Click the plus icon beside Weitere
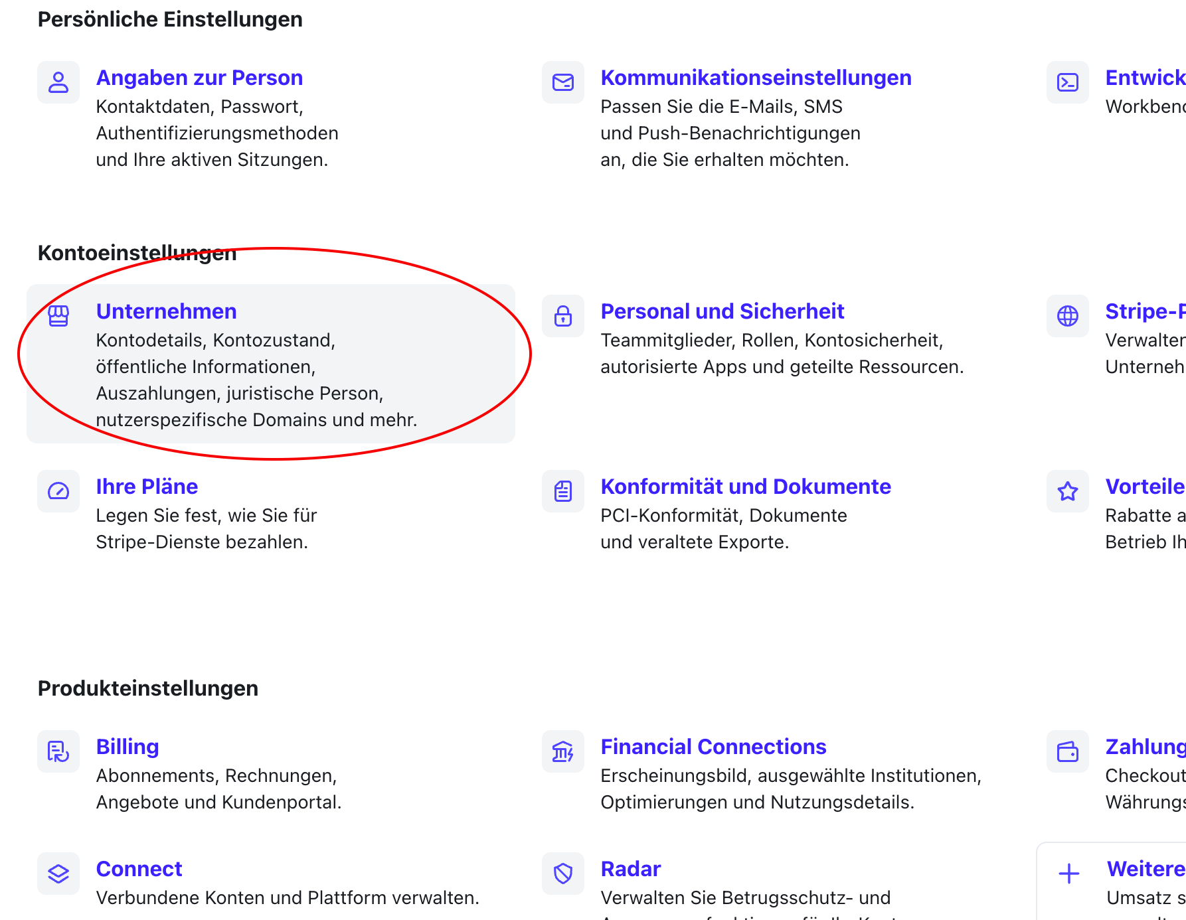The image size is (1186, 920). pos(1069,874)
